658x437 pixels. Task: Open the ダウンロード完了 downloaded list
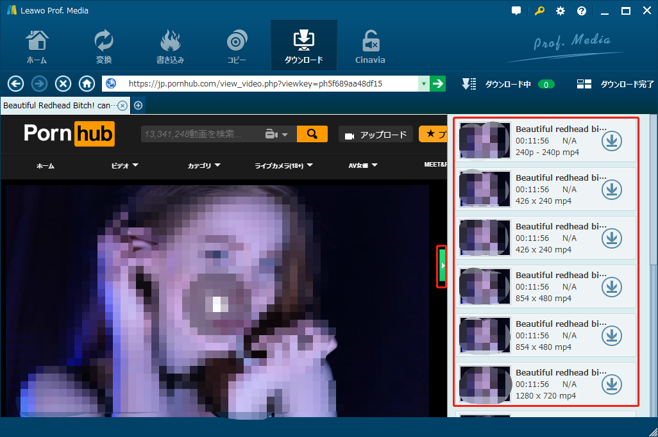pos(615,85)
